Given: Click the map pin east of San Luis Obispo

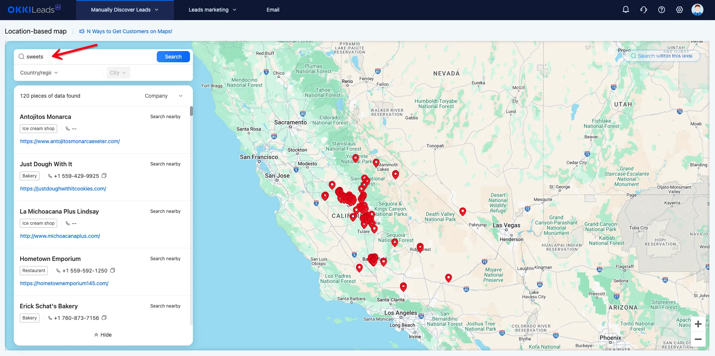Looking at the screenshot, I should [x=359, y=267].
